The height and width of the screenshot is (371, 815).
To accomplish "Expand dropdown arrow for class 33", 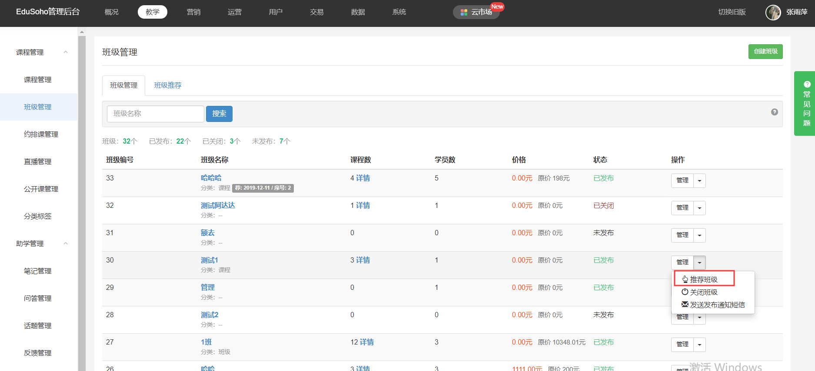I will point(699,181).
